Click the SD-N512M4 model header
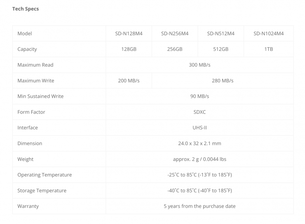Viewport: 305px width, 224px height. pyautogui.click(x=221, y=34)
